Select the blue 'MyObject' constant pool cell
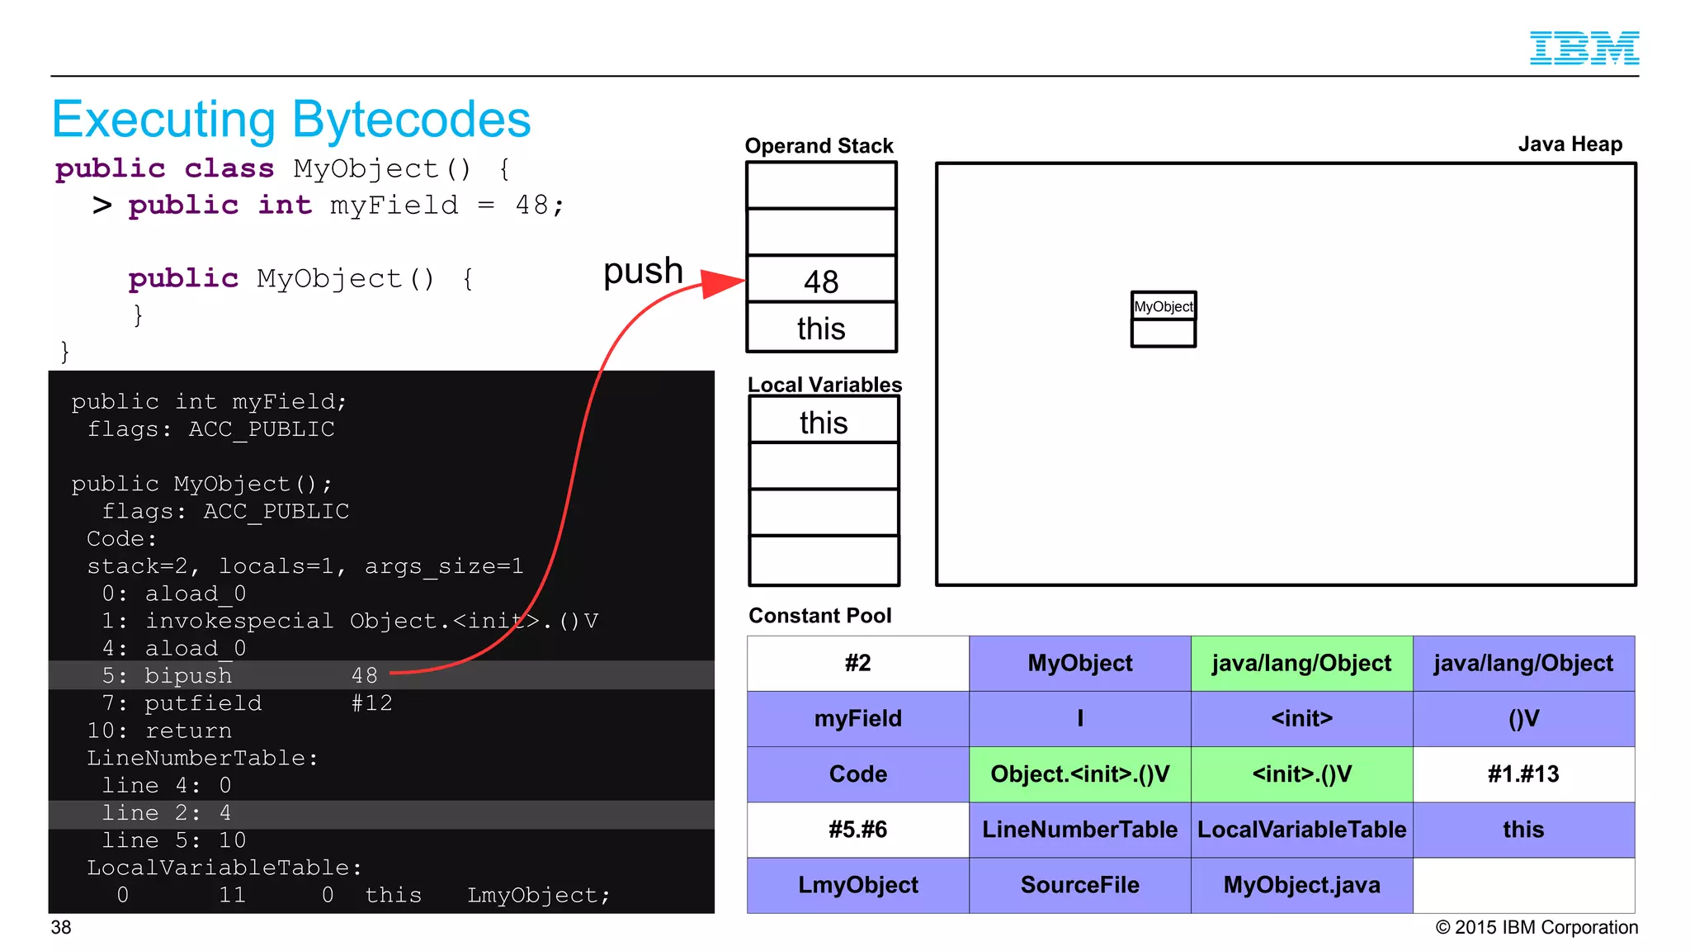1690x951 pixels. [1079, 663]
